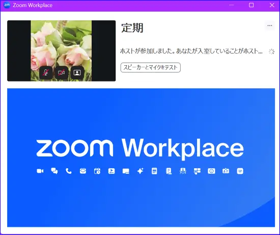Click the rose video preview thumbnail
This screenshot has width=280, height=235.
click(61, 51)
